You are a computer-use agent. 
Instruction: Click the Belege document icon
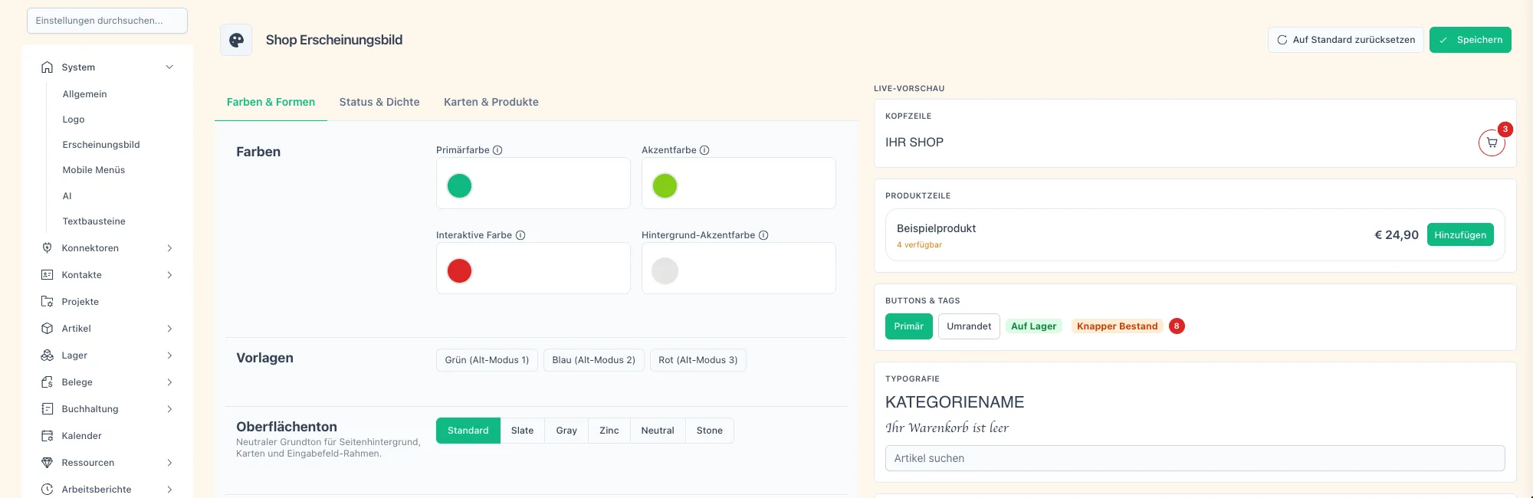pyautogui.click(x=47, y=382)
